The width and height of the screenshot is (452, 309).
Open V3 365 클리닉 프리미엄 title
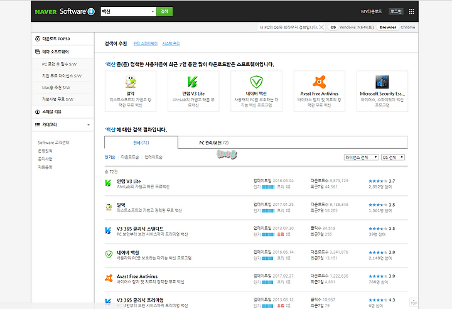pyautogui.click(x=140, y=300)
